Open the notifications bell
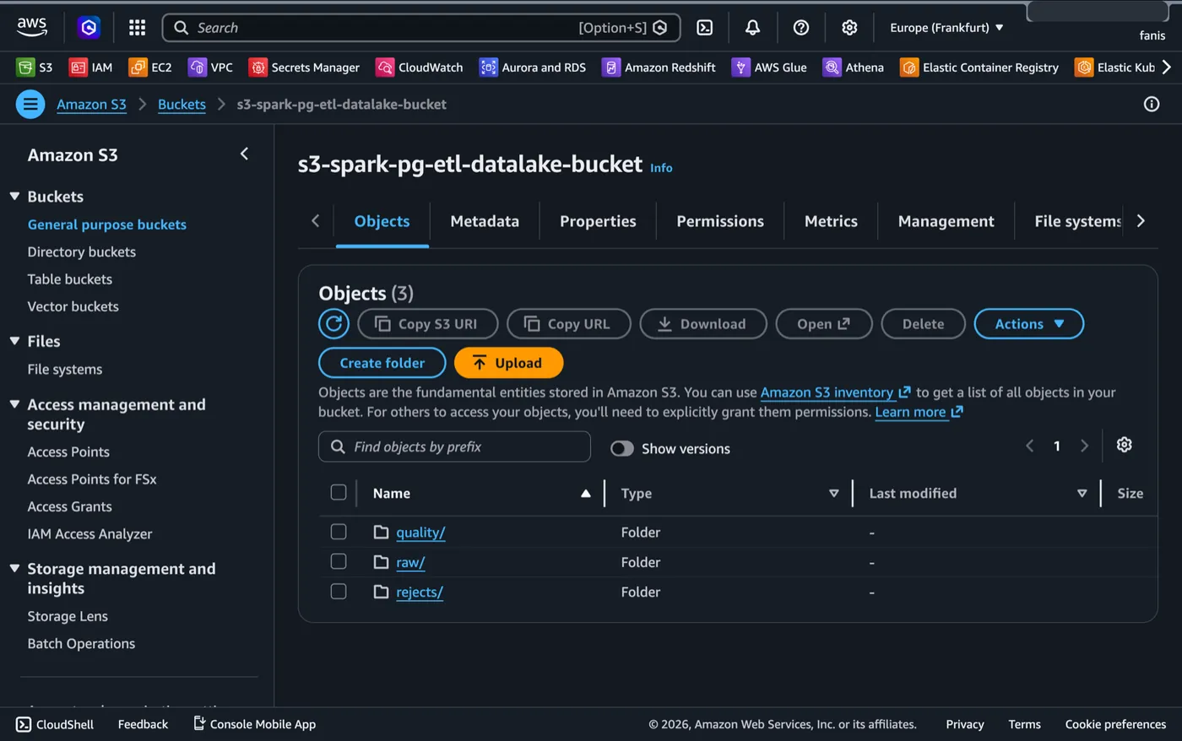This screenshot has width=1182, height=741. (752, 27)
